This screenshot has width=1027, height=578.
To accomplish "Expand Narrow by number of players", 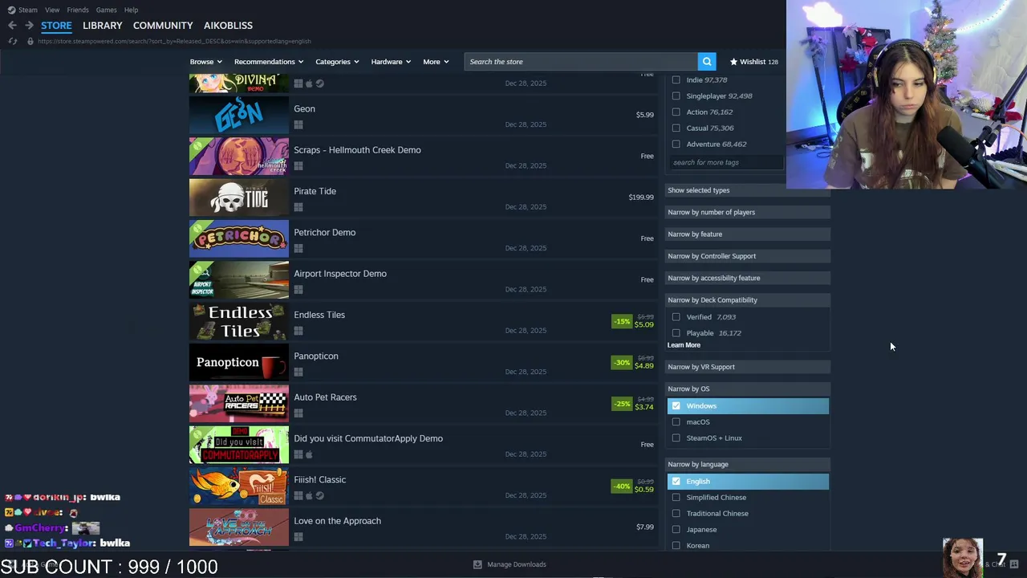I will tap(748, 212).
